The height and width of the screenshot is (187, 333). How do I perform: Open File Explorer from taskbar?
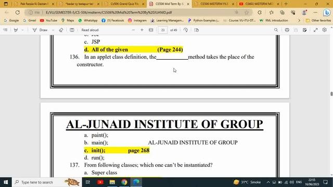(x=112, y=182)
